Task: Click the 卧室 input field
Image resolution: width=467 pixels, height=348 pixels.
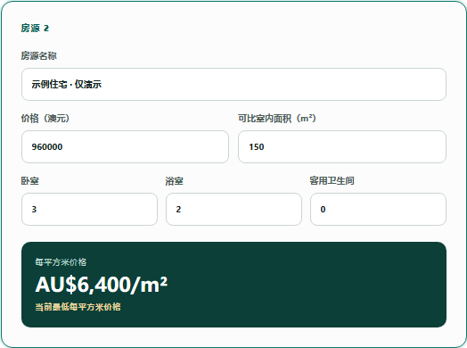Action: tap(89, 210)
